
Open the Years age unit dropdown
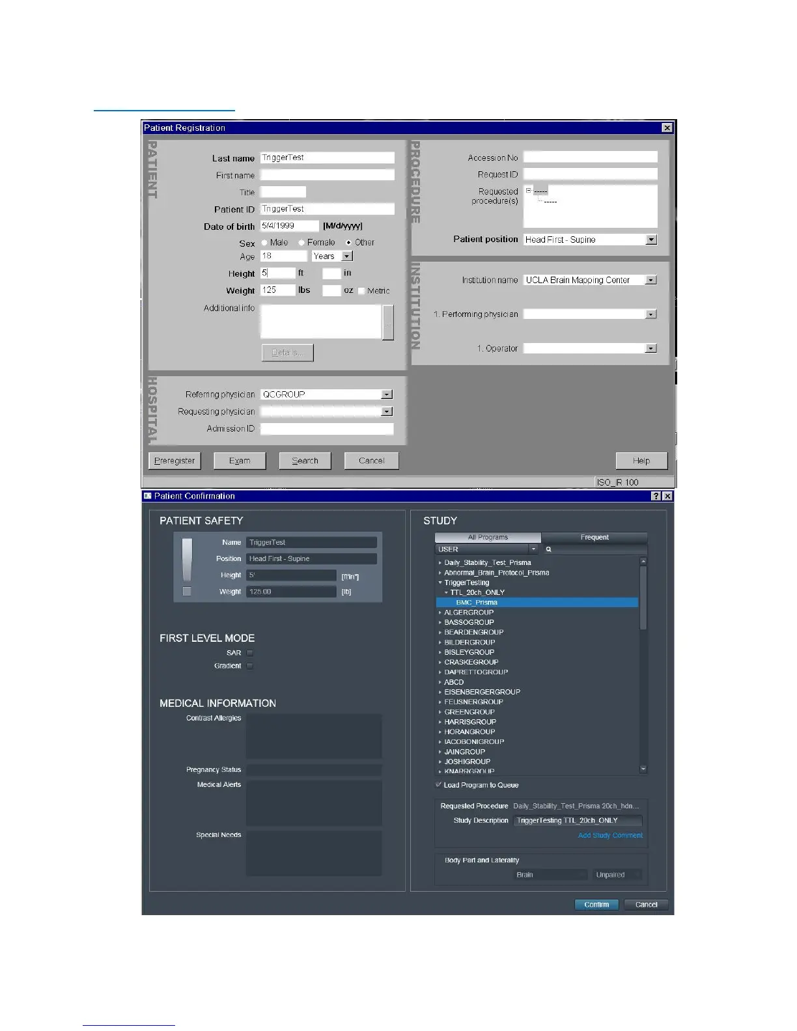click(x=347, y=256)
